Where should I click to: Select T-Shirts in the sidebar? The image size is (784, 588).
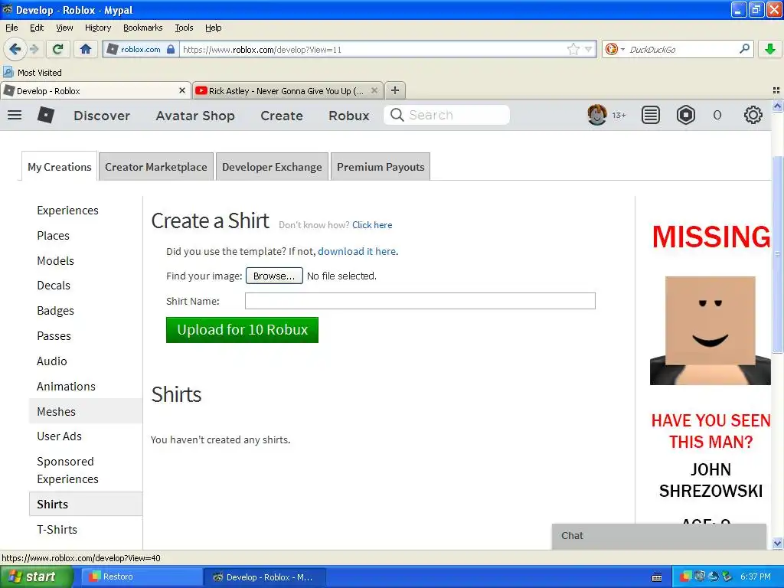click(57, 530)
